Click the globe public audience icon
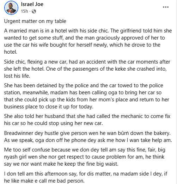177x184 pixels. coord(34,11)
